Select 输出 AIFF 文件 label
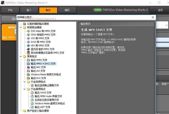The height and width of the screenshot is (114, 169). click(x=42, y=107)
